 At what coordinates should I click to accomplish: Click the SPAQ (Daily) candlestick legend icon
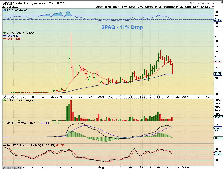(x=4, y=33)
